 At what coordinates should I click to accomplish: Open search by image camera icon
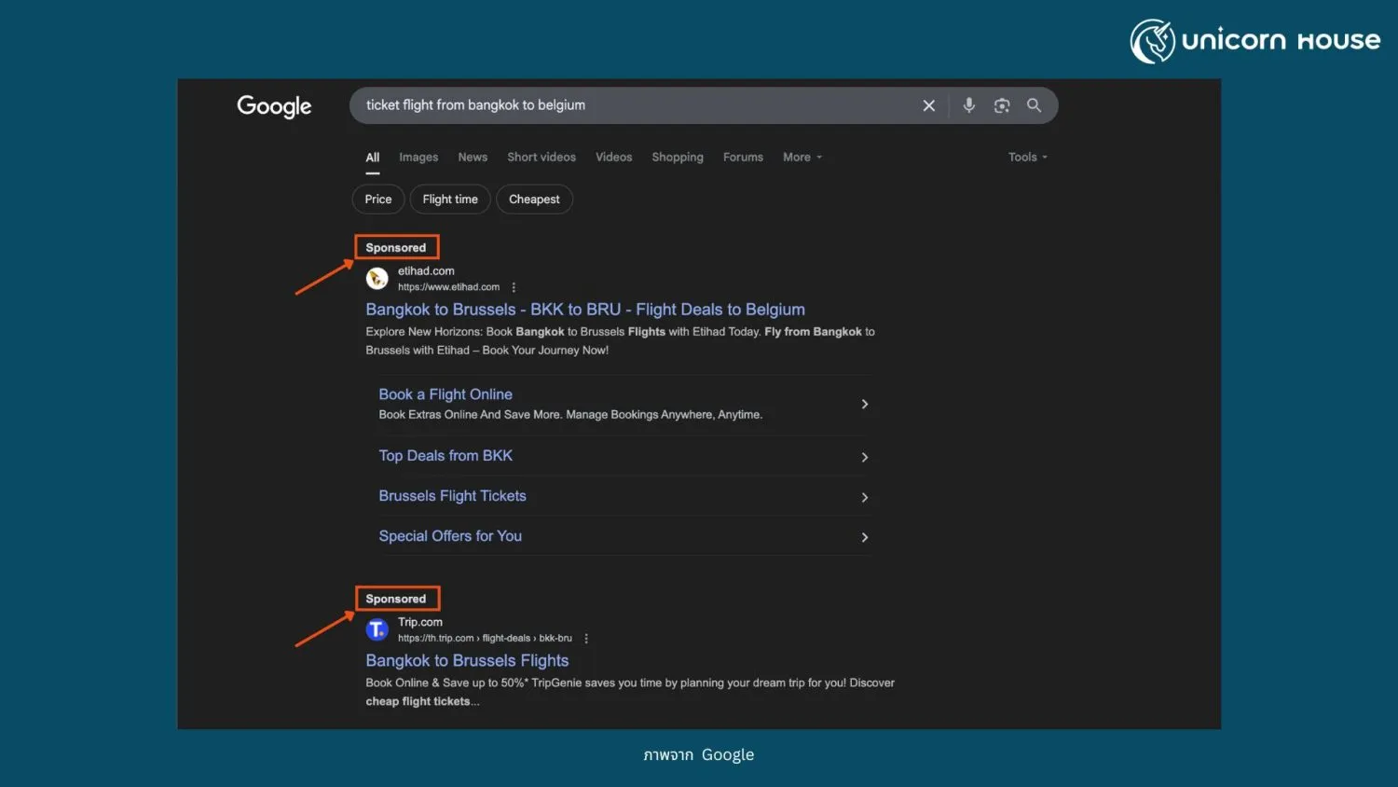point(1002,105)
